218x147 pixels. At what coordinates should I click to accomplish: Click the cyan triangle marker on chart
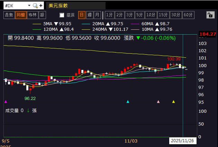[x=128, y=102]
